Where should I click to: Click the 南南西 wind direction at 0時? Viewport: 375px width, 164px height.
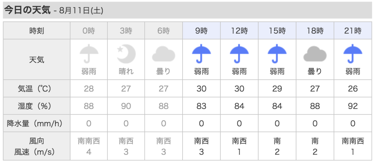[x=89, y=141]
